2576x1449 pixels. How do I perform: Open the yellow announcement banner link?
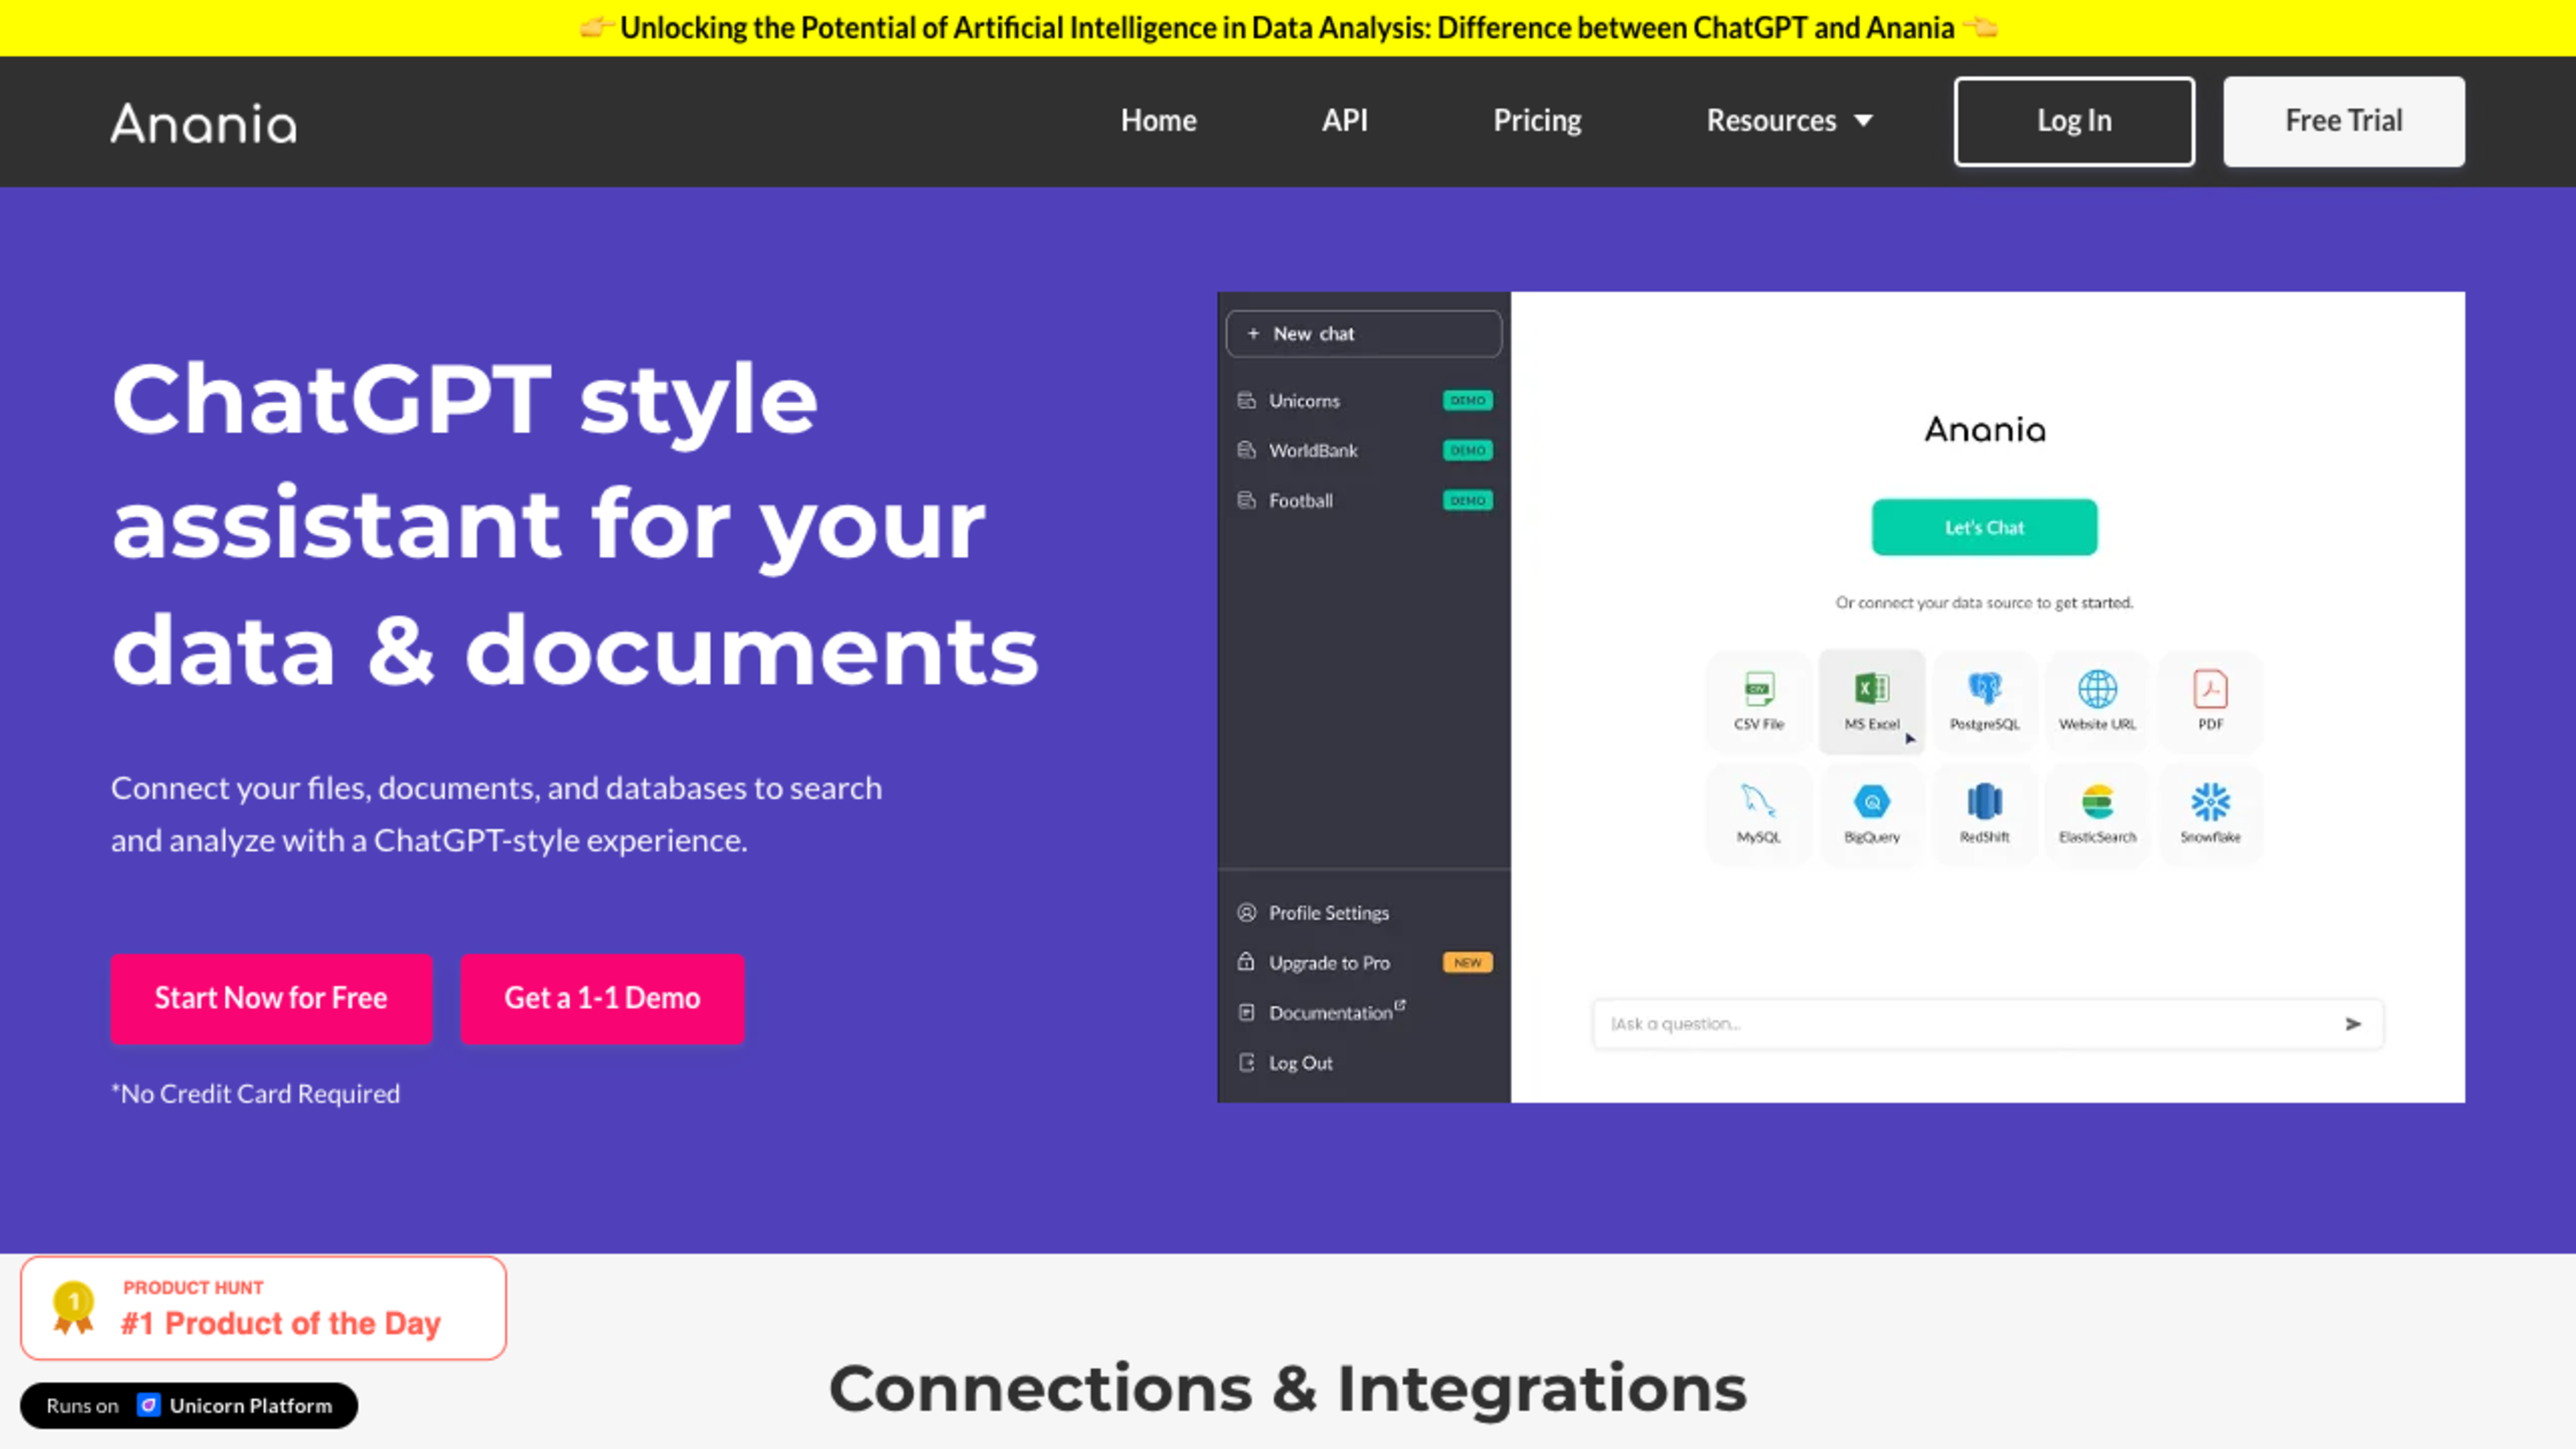click(1287, 28)
